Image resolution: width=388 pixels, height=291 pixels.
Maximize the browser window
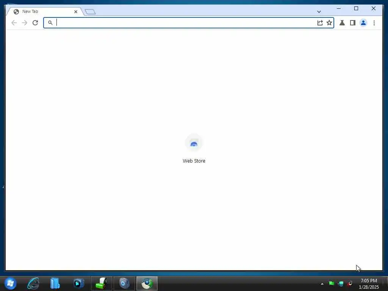click(356, 8)
